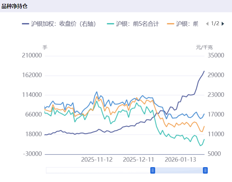Toggle the 沪银加权：收盘价 legend series
The width and height of the screenshot is (232, 182).
pyautogui.click(x=59, y=24)
